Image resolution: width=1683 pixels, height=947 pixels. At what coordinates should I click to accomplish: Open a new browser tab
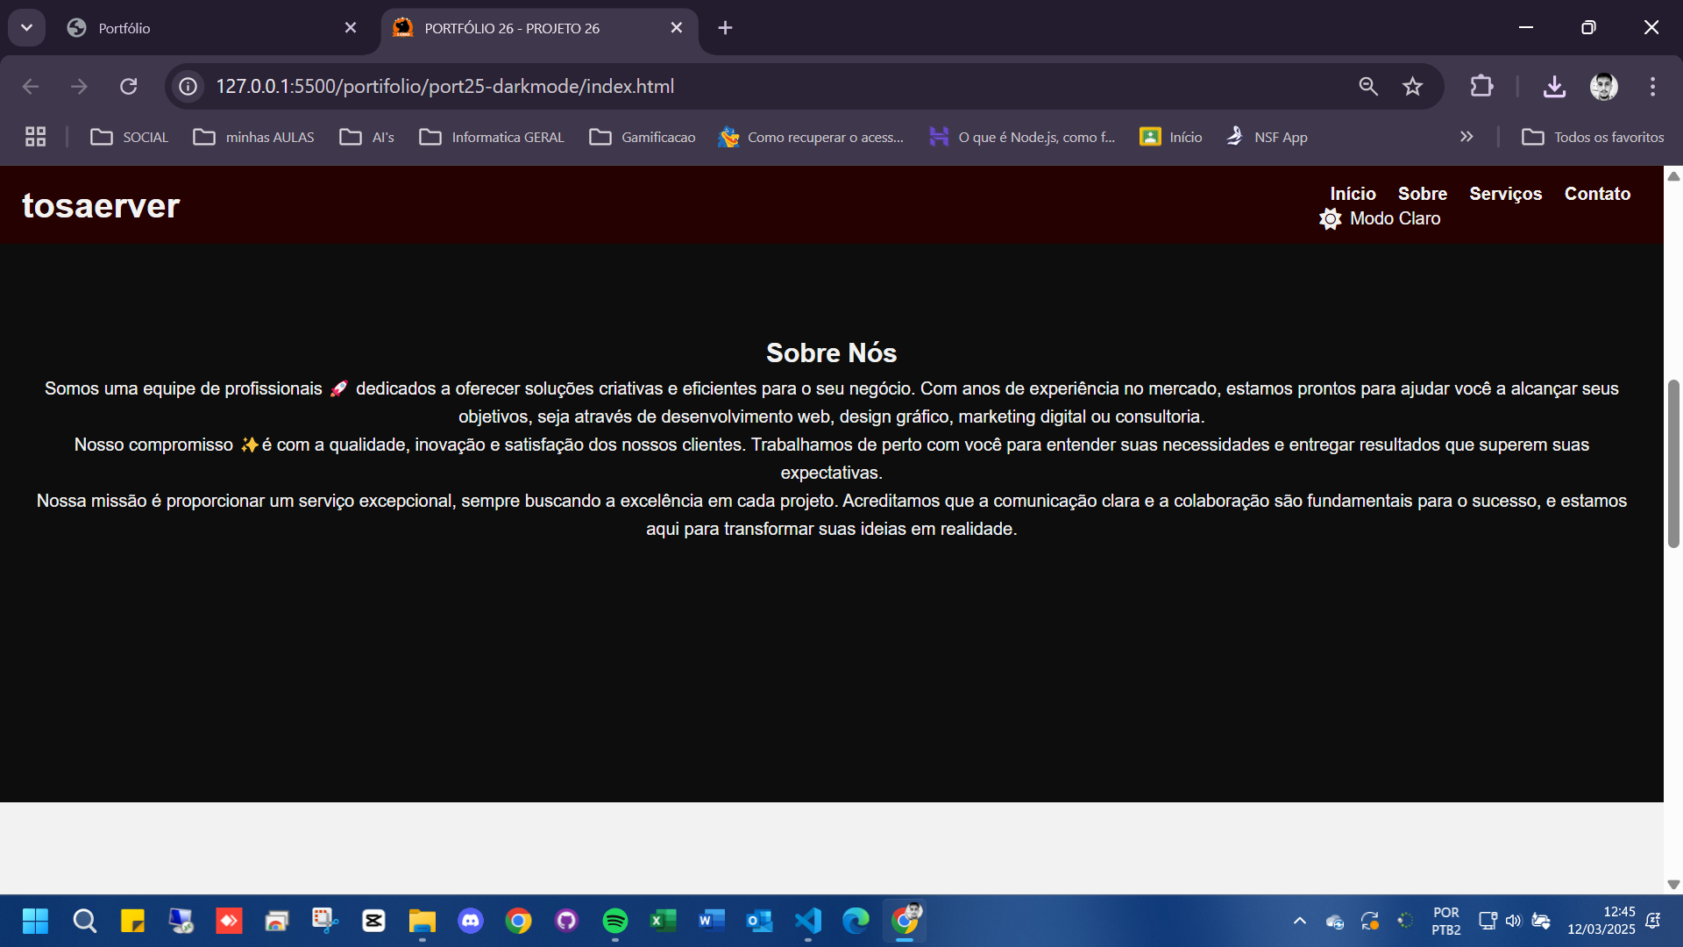[x=725, y=28]
